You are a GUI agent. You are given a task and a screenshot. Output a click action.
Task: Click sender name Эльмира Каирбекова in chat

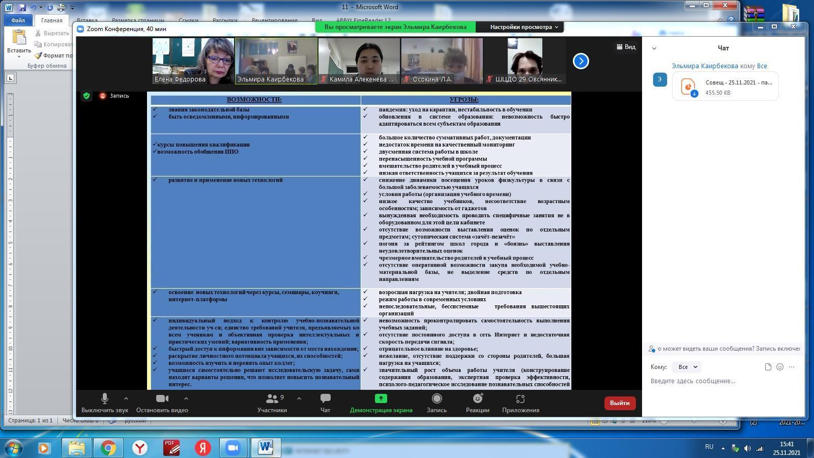705,66
